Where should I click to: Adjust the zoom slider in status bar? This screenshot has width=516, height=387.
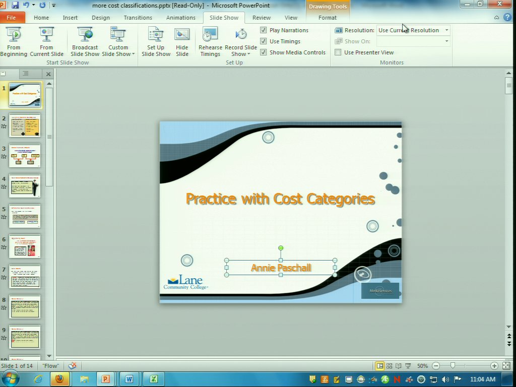[x=453, y=366]
